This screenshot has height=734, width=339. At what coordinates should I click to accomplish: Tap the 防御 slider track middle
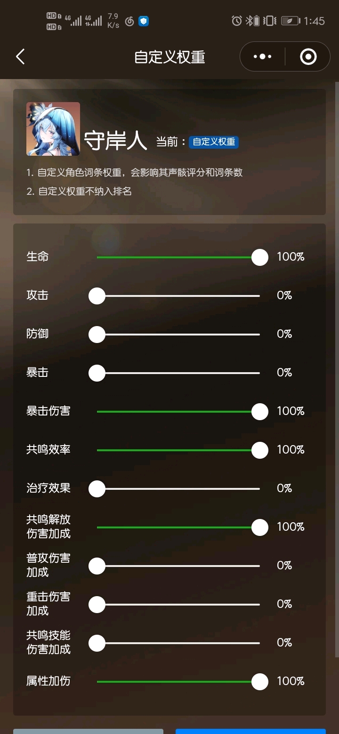(178, 335)
